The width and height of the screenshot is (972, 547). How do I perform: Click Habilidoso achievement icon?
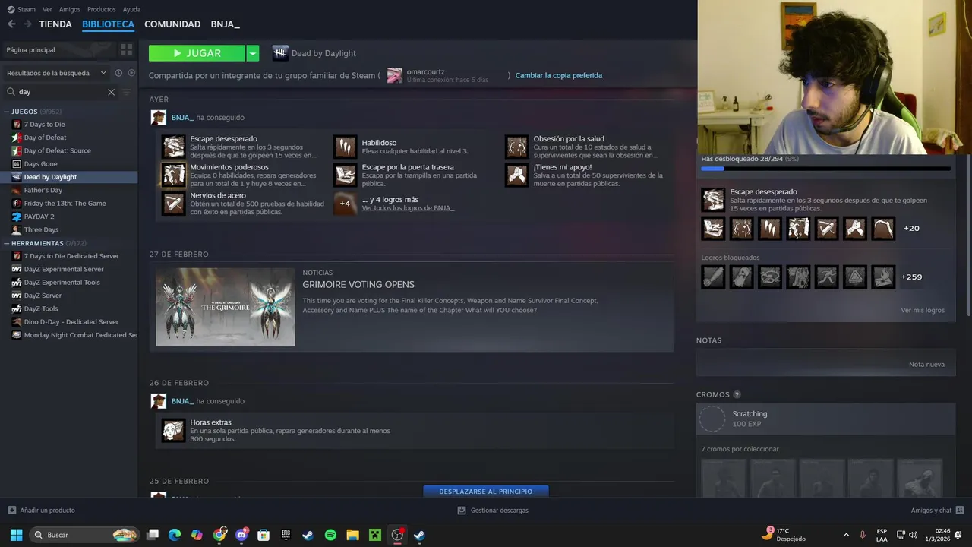[x=345, y=147]
